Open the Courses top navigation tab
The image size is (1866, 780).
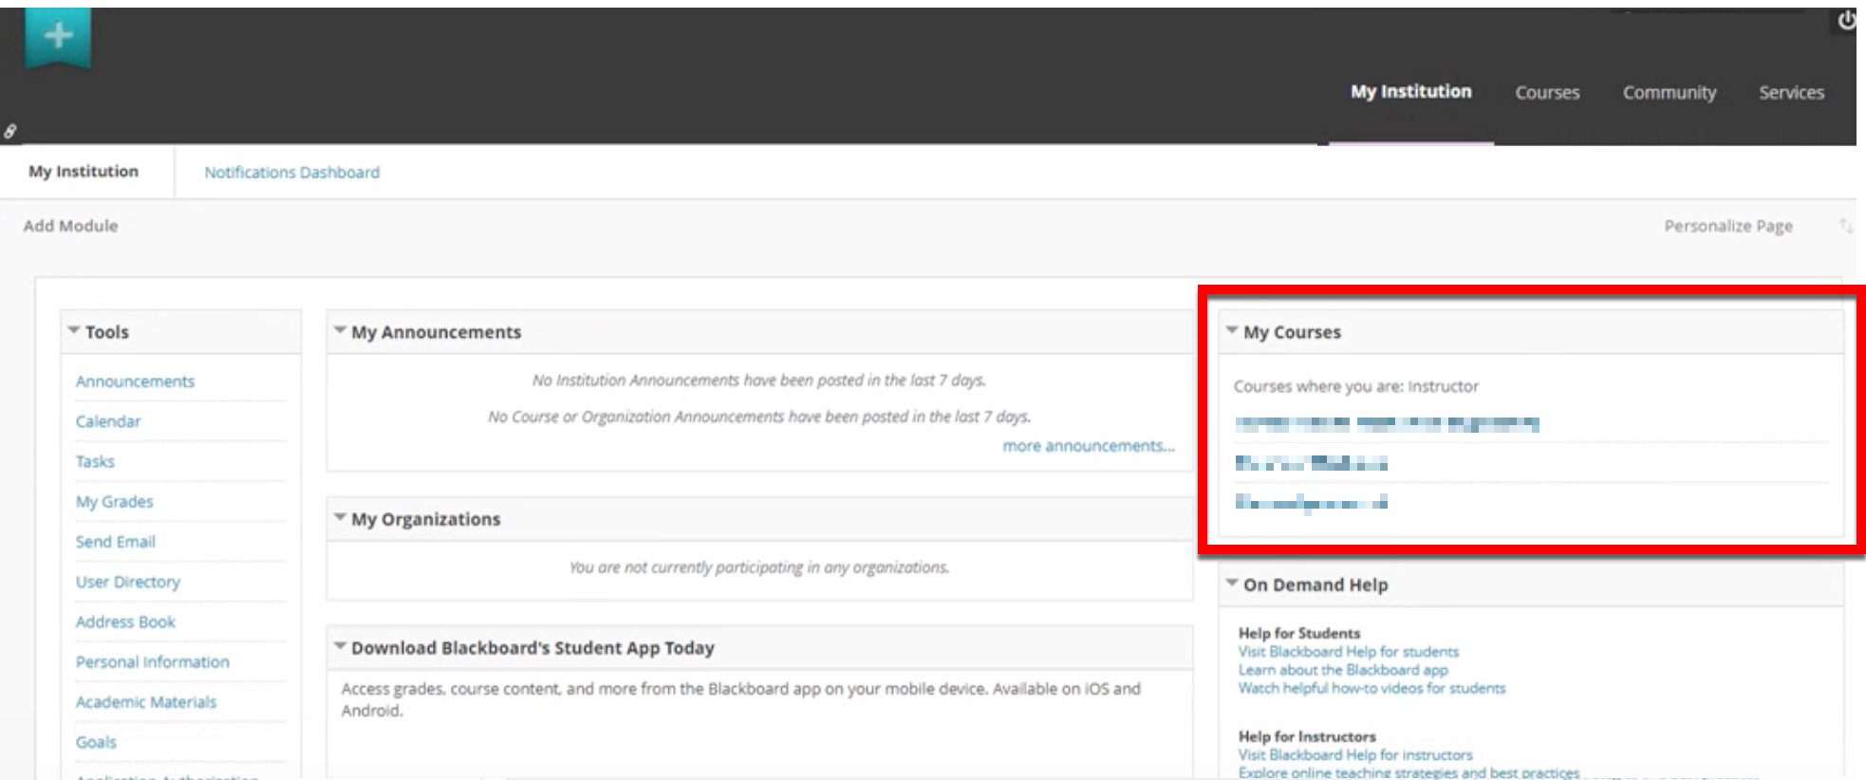(x=1546, y=93)
